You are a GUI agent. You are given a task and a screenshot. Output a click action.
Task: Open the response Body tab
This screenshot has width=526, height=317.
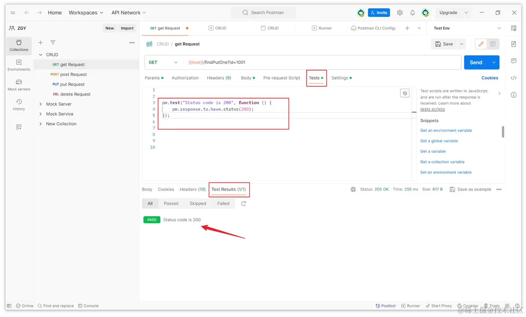click(147, 189)
